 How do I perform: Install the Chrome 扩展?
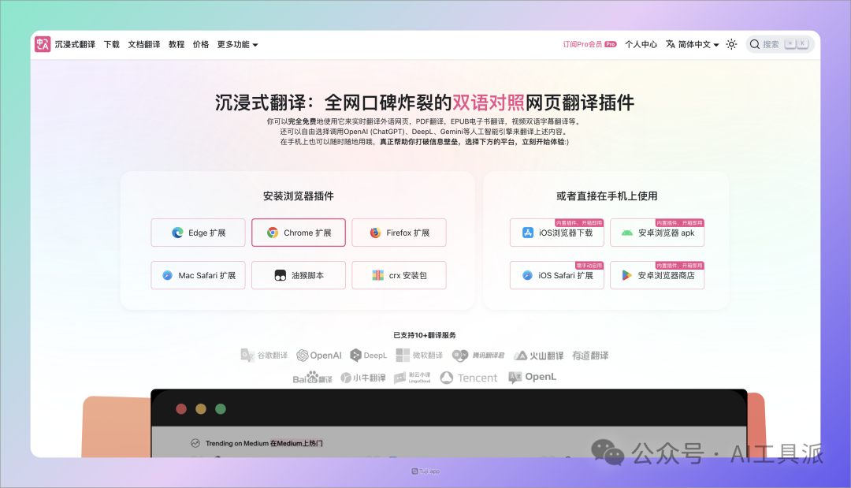299,233
